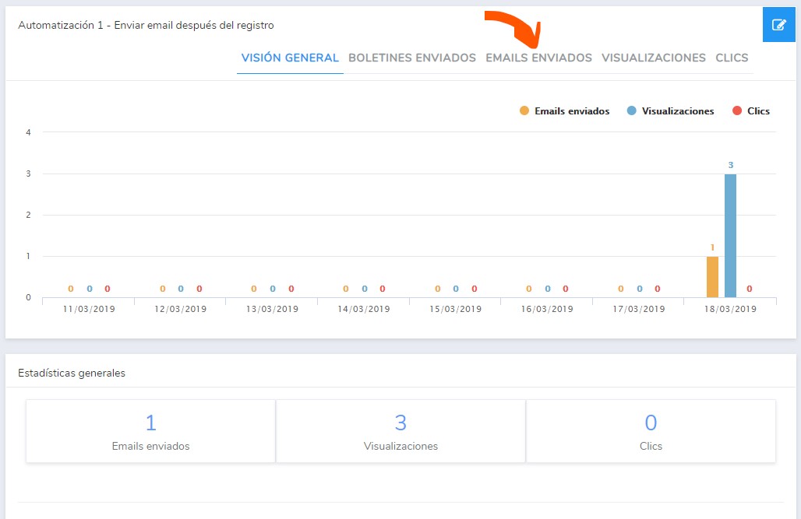This screenshot has height=519, width=801.
Task: Click the 17/03/2019 axis date label
Action: (x=639, y=309)
